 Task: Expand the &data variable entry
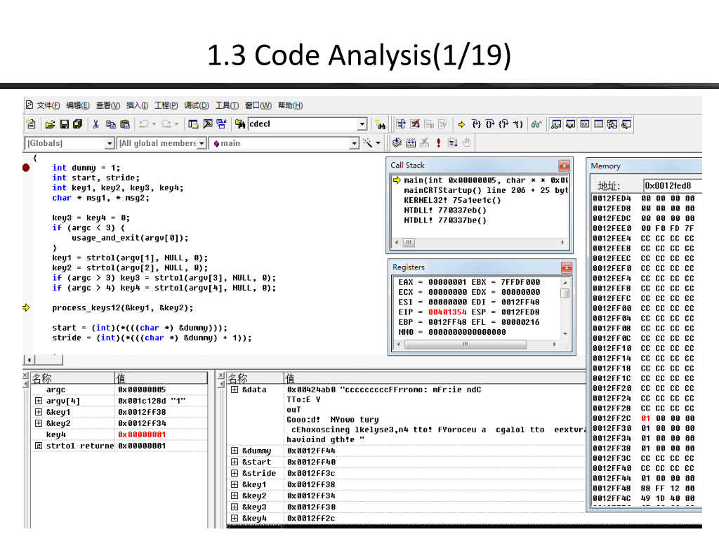coord(235,390)
